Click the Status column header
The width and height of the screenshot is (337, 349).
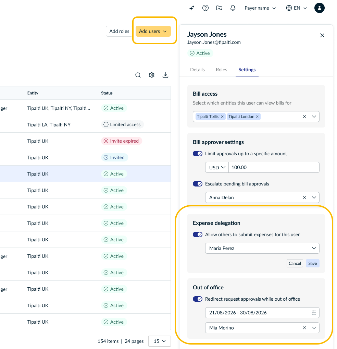click(107, 93)
